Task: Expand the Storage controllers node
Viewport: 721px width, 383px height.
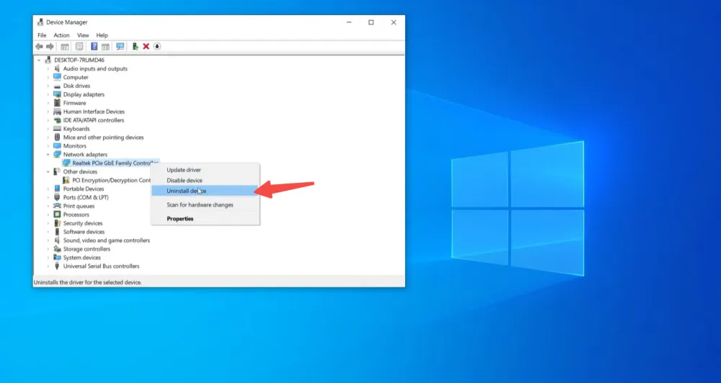Action: (48, 249)
